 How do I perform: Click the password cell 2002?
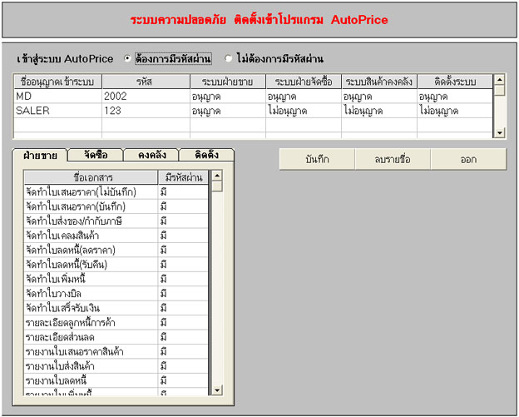146,97
